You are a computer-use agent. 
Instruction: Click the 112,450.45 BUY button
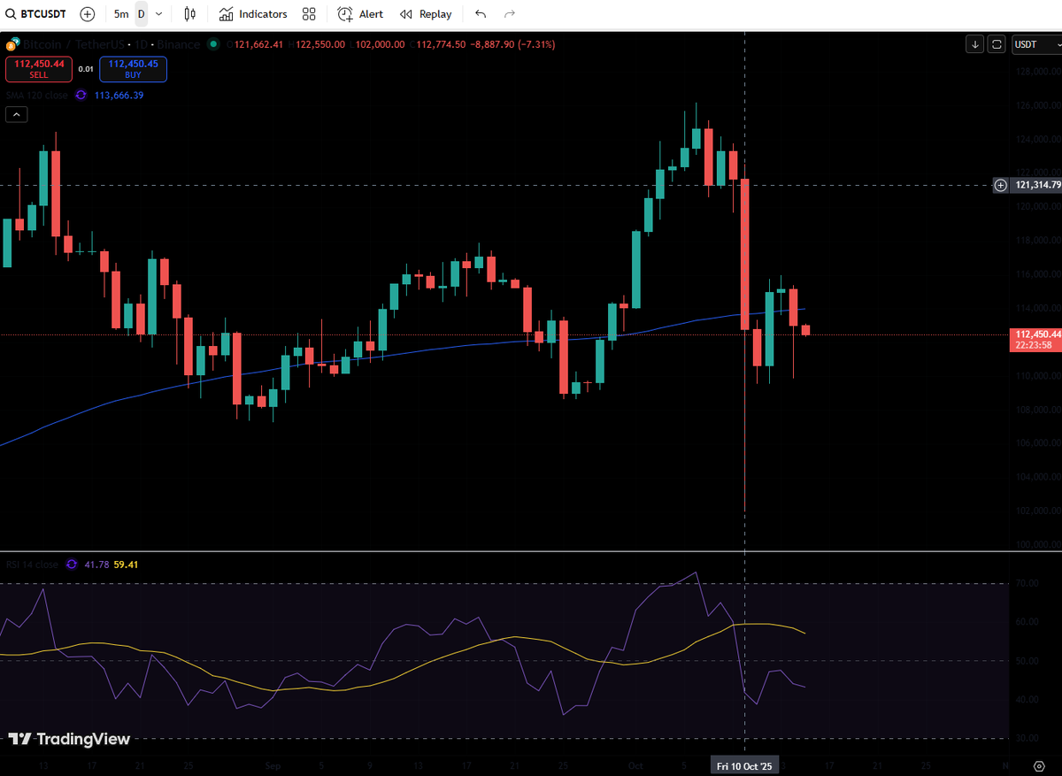[x=133, y=68]
